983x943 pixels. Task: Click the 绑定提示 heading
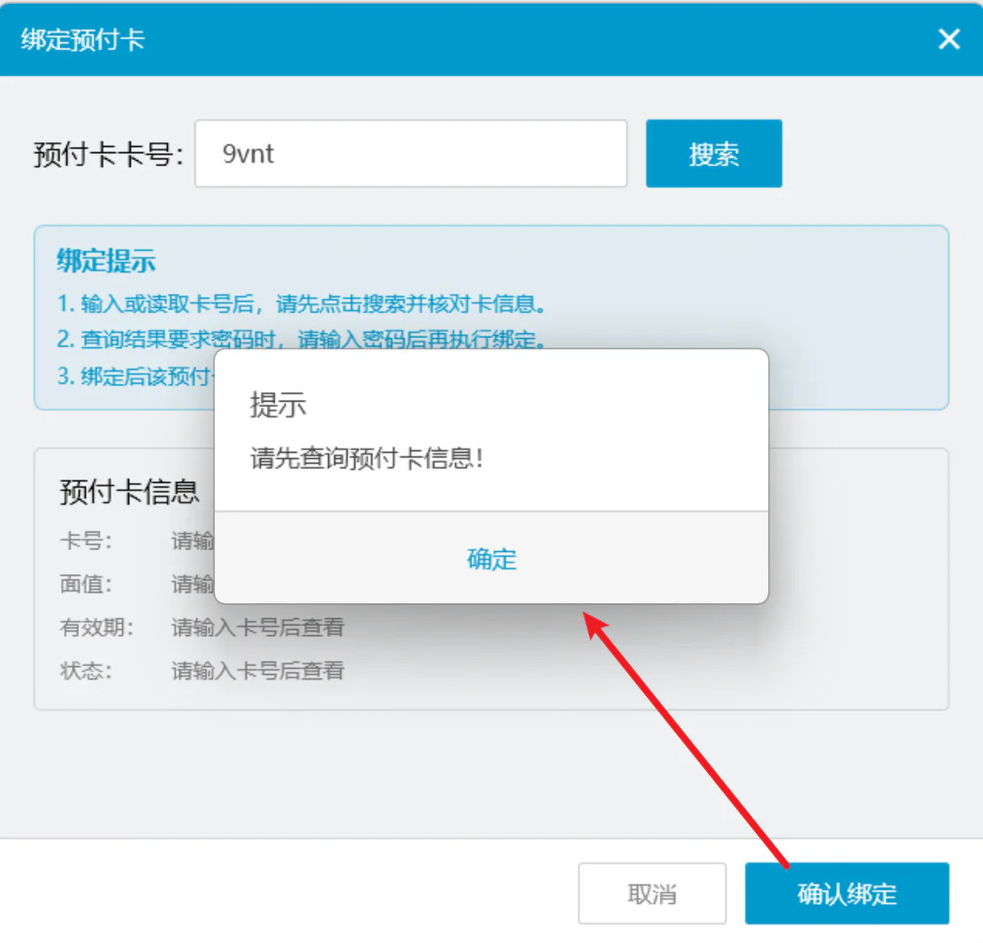click(x=106, y=261)
